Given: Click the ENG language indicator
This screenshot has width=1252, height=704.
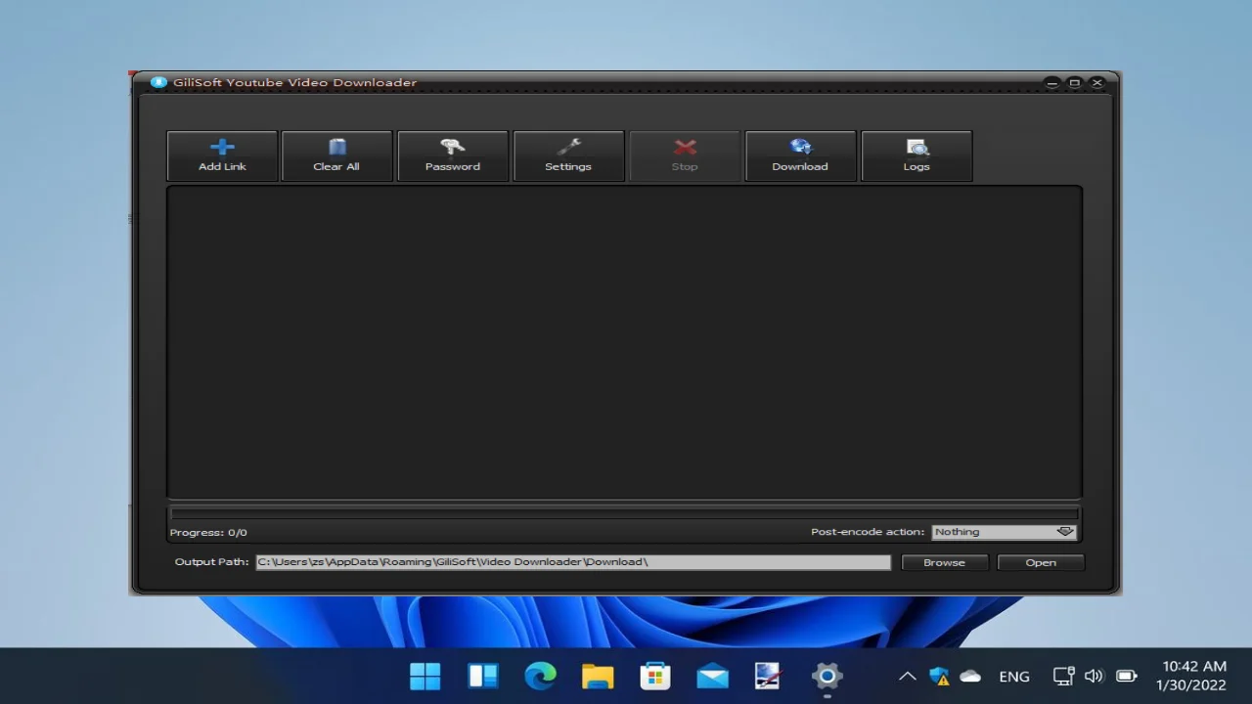Looking at the screenshot, I should click(x=1014, y=677).
